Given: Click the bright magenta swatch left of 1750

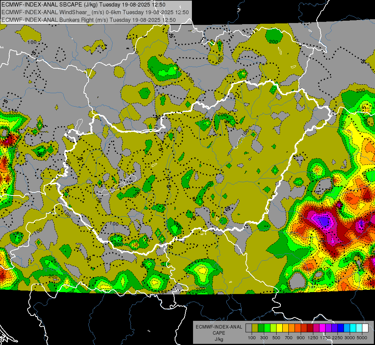Looking at the screenshot, I should pos(323,328).
